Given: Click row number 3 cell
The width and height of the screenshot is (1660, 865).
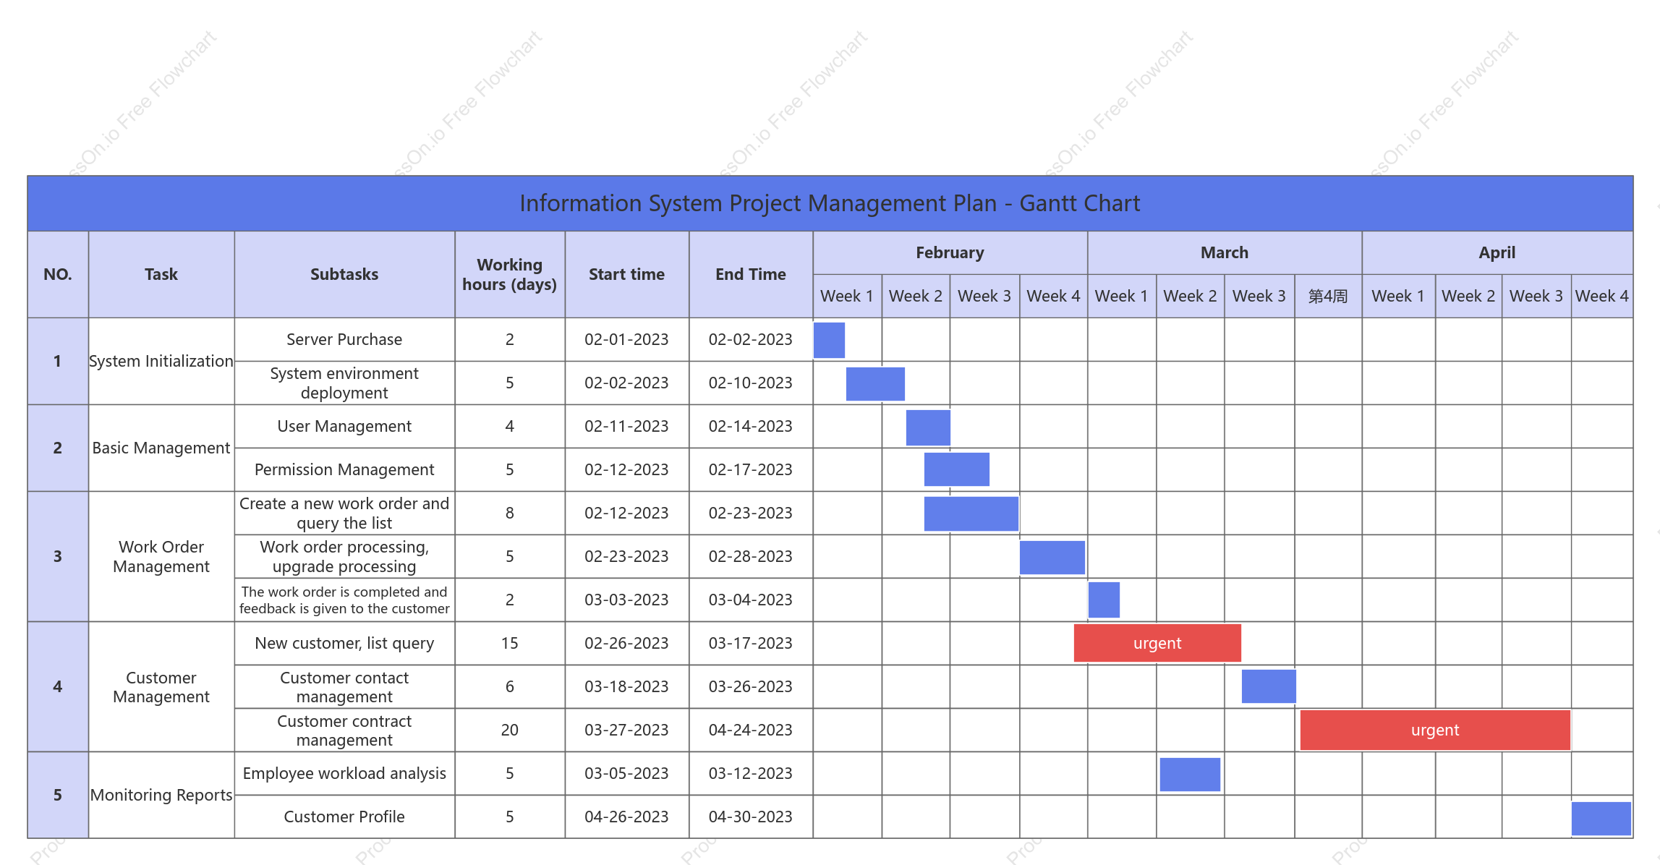Looking at the screenshot, I should point(58,556).
